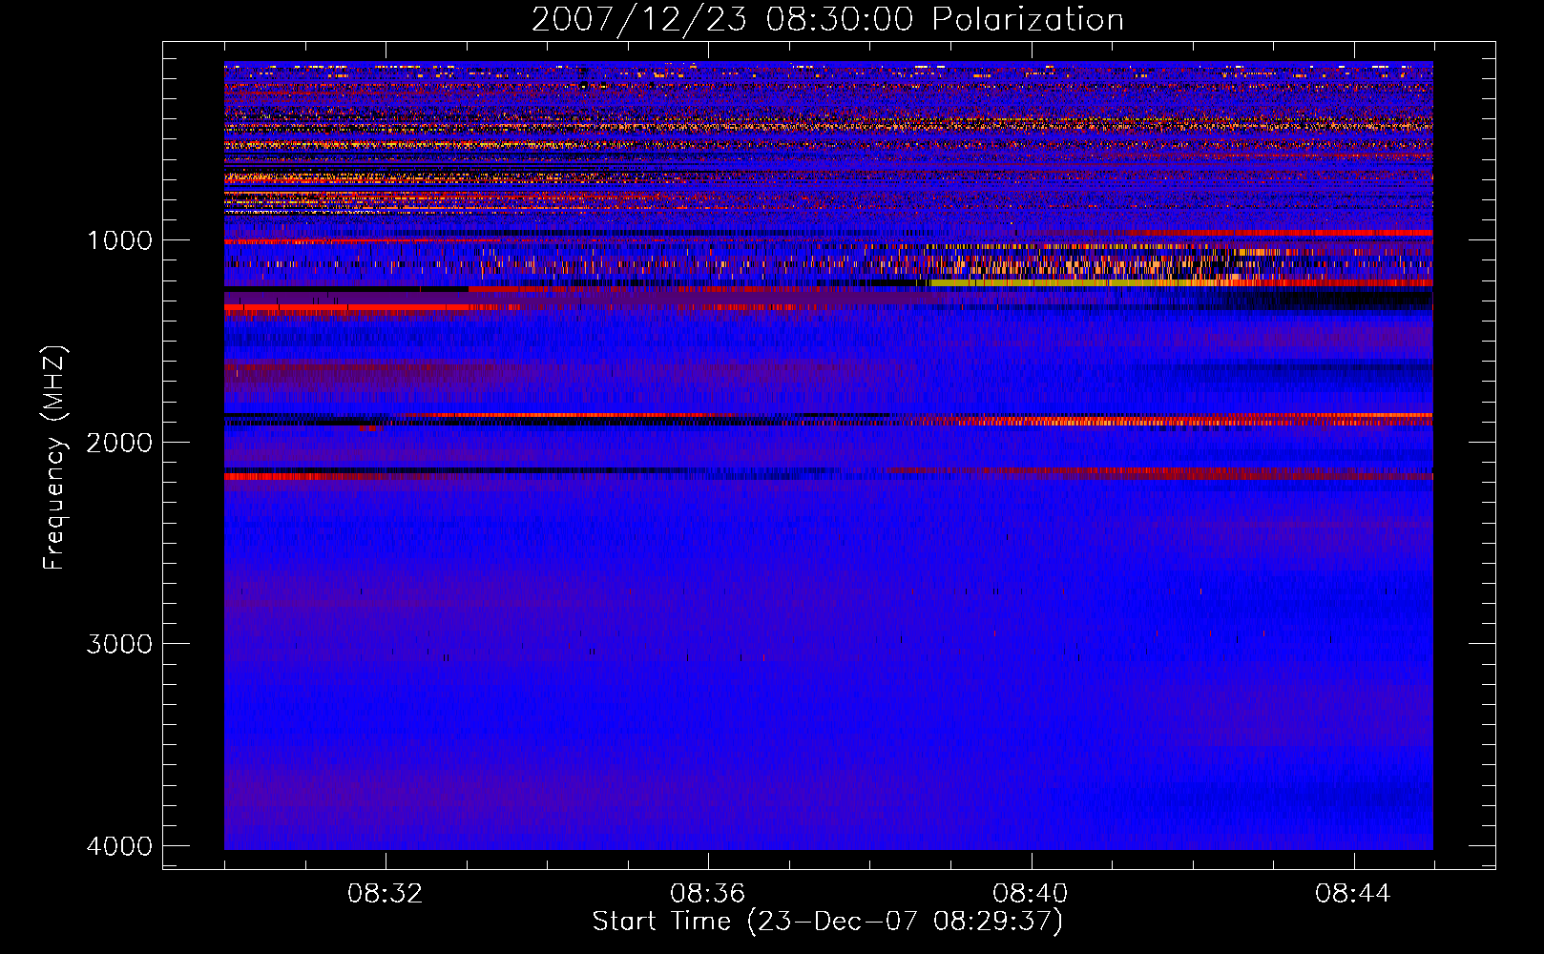This screenshot has width=1544, height=954.
Task: Click the 08:44 time tick label
Action: click(1353, 893)
